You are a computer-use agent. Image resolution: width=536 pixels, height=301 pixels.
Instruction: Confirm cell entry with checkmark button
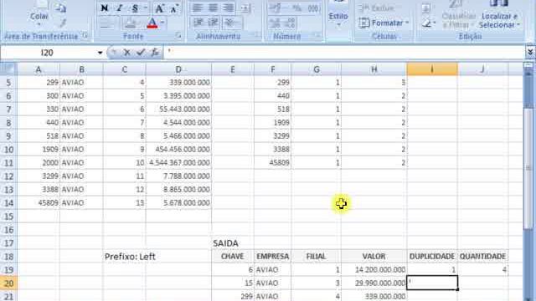pos(141,52)
